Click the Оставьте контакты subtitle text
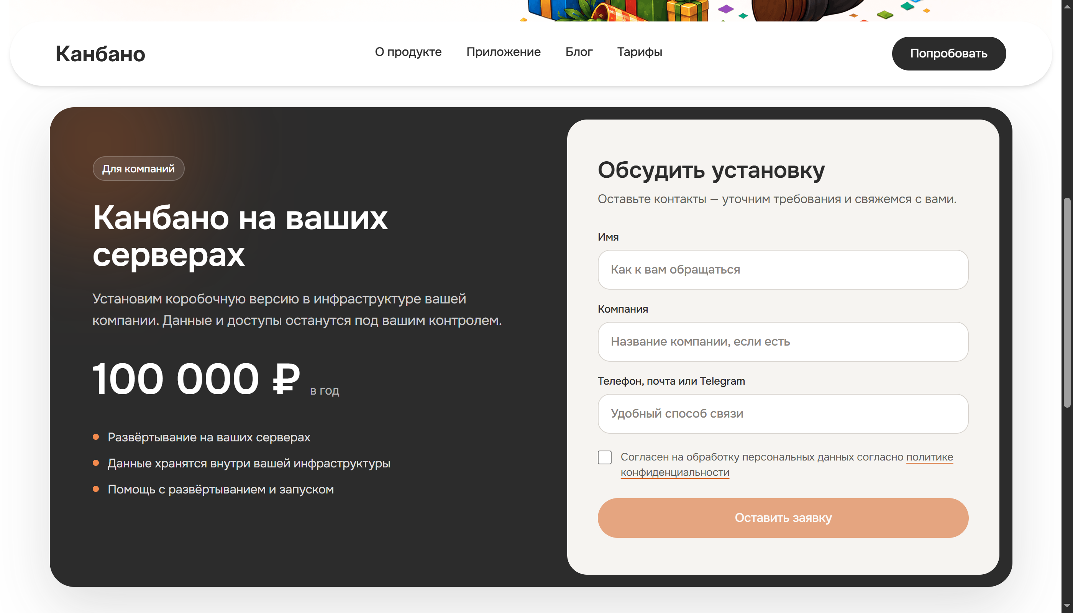 (777, 199)
